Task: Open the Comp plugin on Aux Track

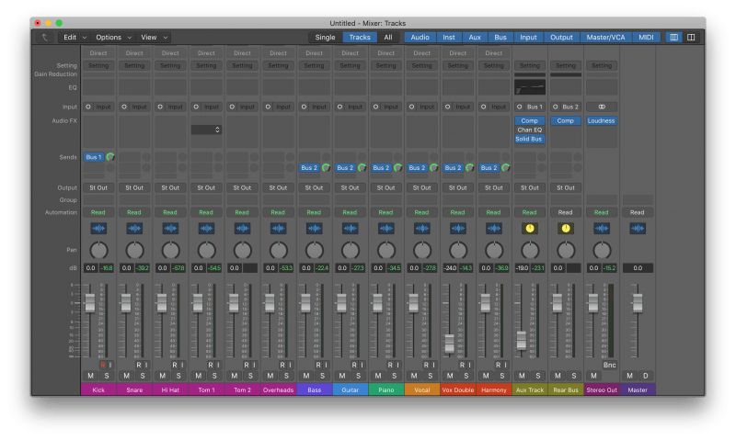Action: click(530, 121)
